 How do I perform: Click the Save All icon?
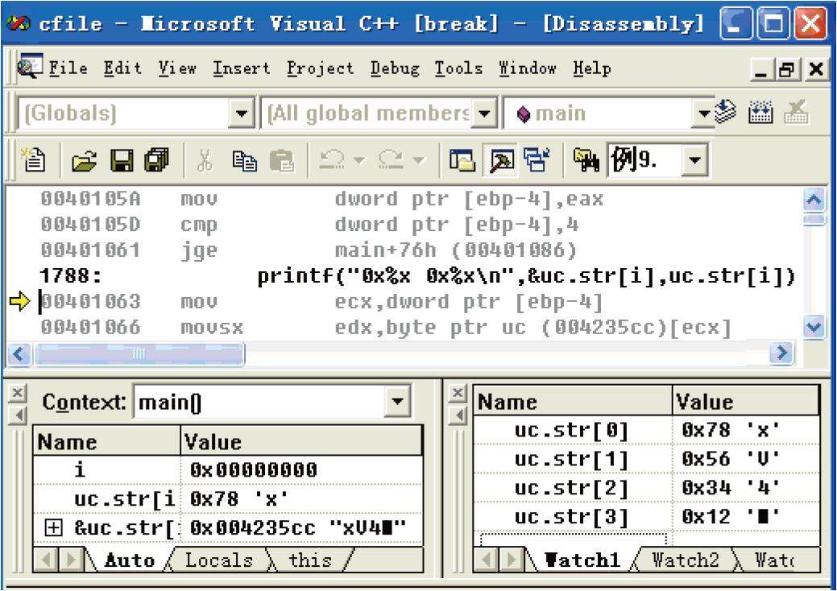(157, 160)
